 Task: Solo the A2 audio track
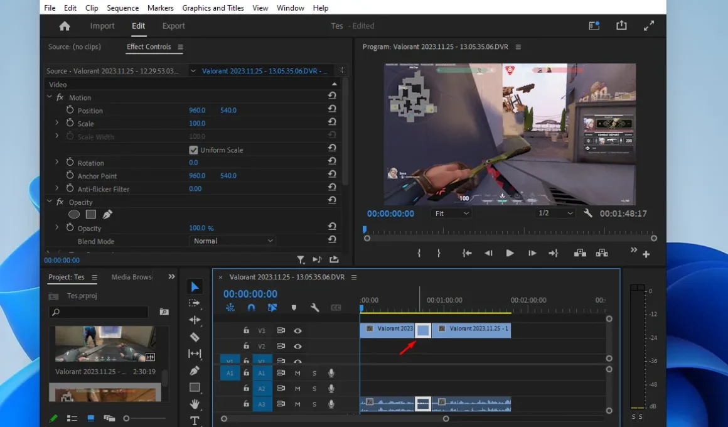click(x=314, y=389)
